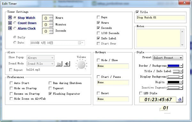Open the sound file folder browse icon

(59, 64)
